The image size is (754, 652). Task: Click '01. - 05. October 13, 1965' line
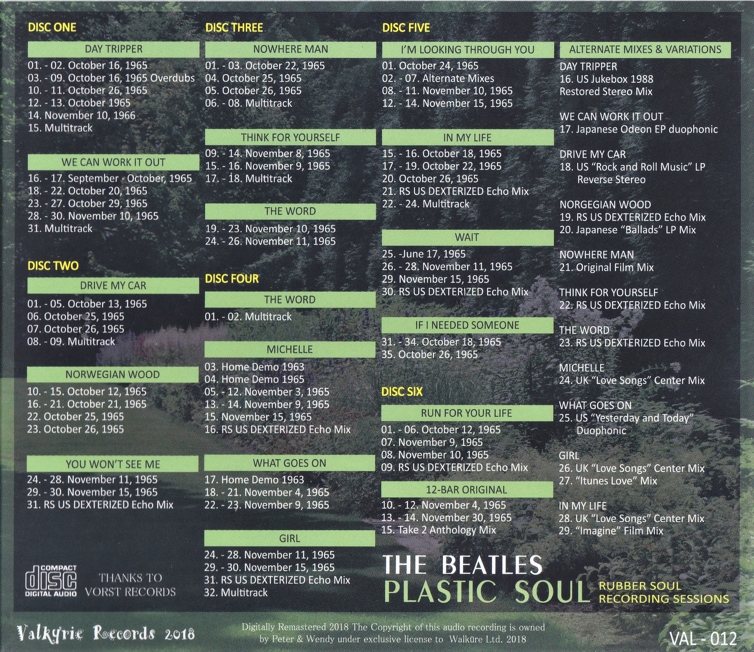click(87, 304)
